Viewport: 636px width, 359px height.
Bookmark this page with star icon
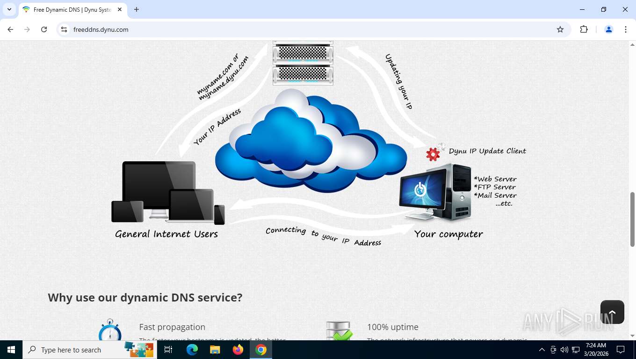[560, 29]
